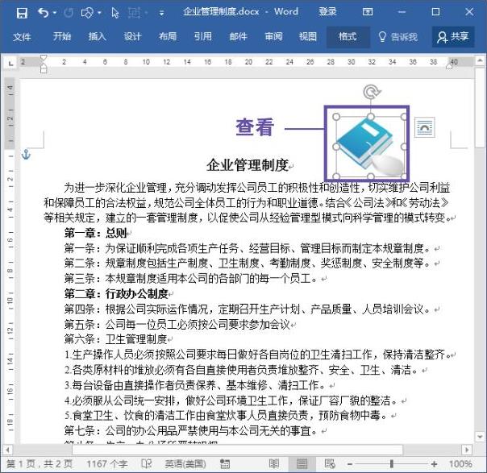The image size is (487, 473).
Task: Click the picture rotation handle
Action: [371, 92]
